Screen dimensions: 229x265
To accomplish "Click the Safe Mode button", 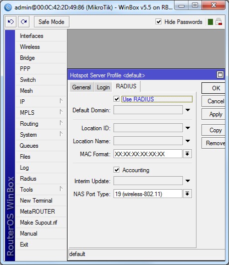I will 51,22.
